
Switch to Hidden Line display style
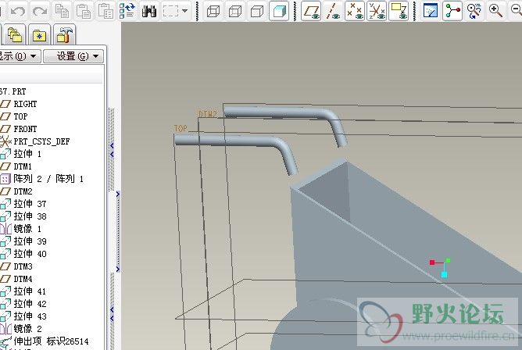235,11
